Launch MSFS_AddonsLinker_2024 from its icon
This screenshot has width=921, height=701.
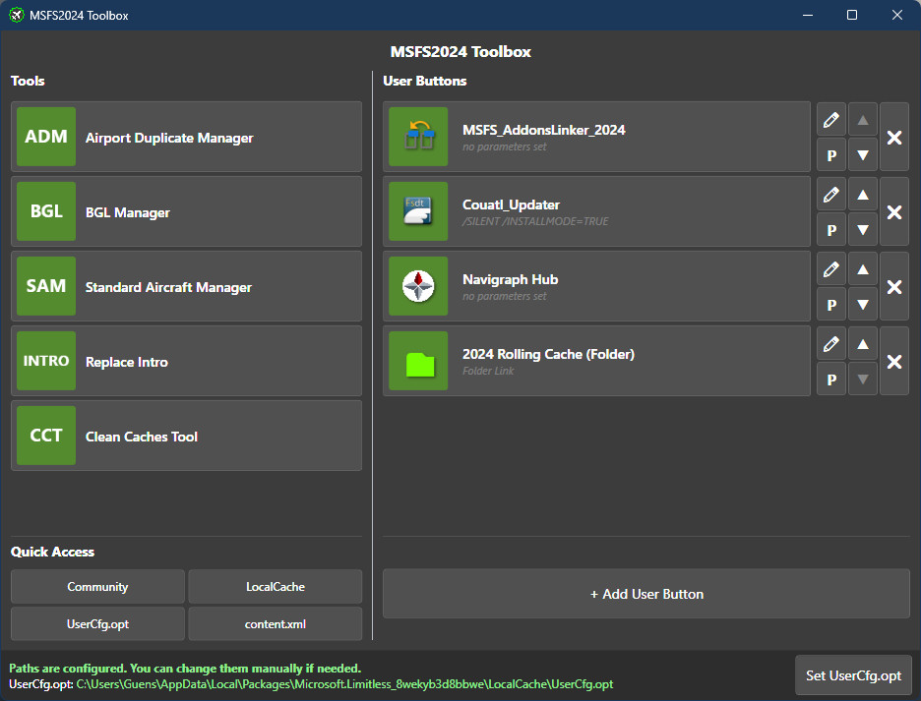click(418, 137)
